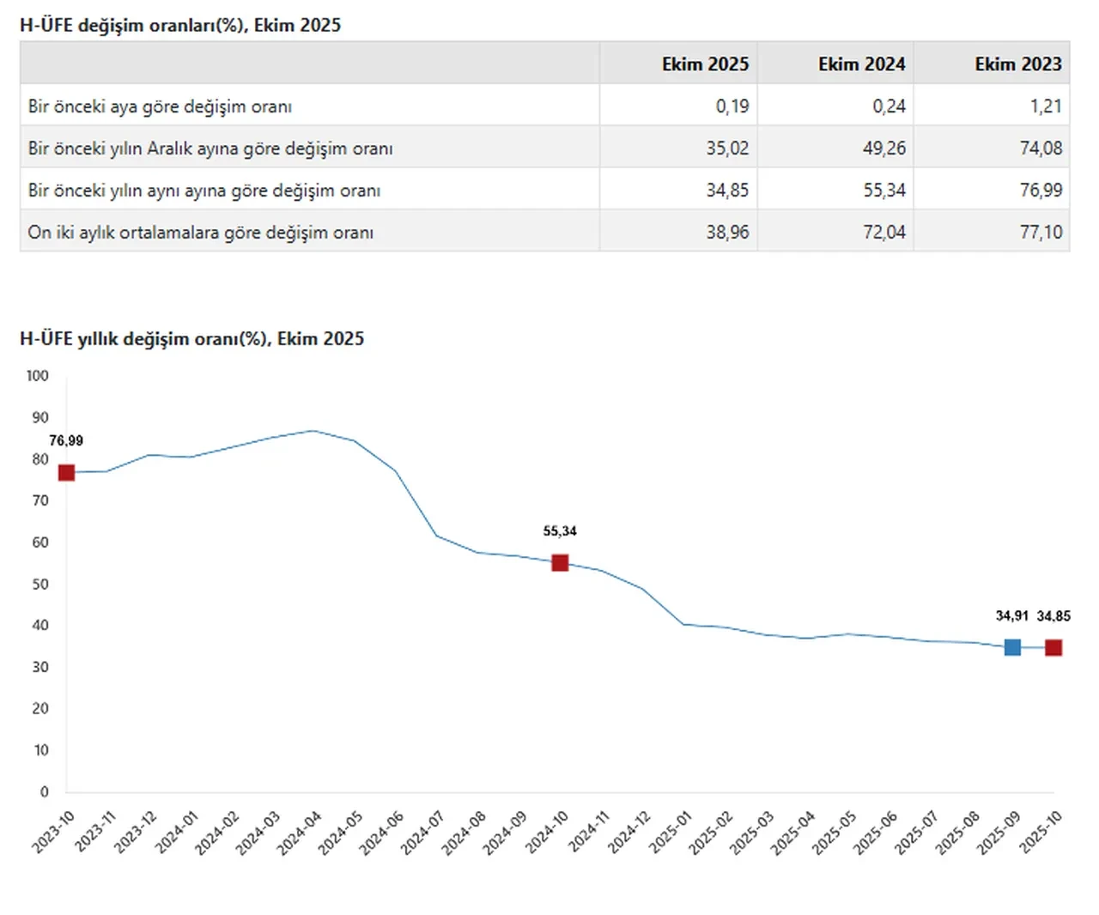Screen dimensions: 1099x915
Task: Click the Ekim 2025 column header
Action: [x=704, y=64]
